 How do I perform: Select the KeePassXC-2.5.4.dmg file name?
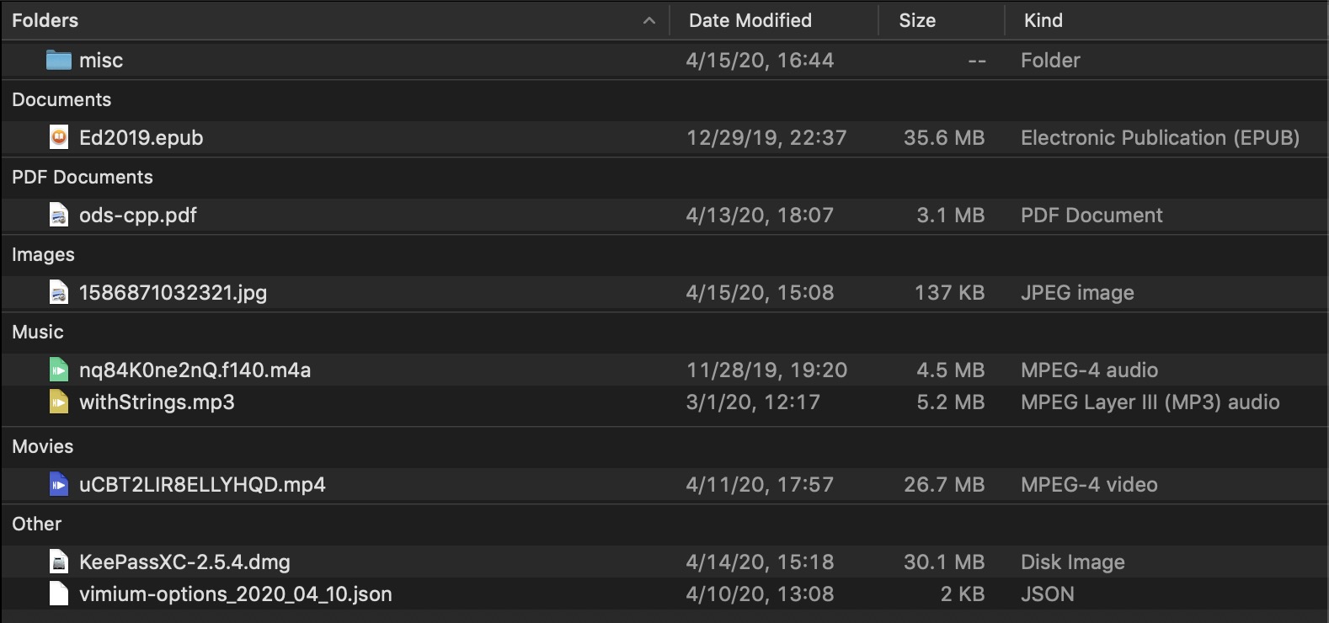pos(184,562)
